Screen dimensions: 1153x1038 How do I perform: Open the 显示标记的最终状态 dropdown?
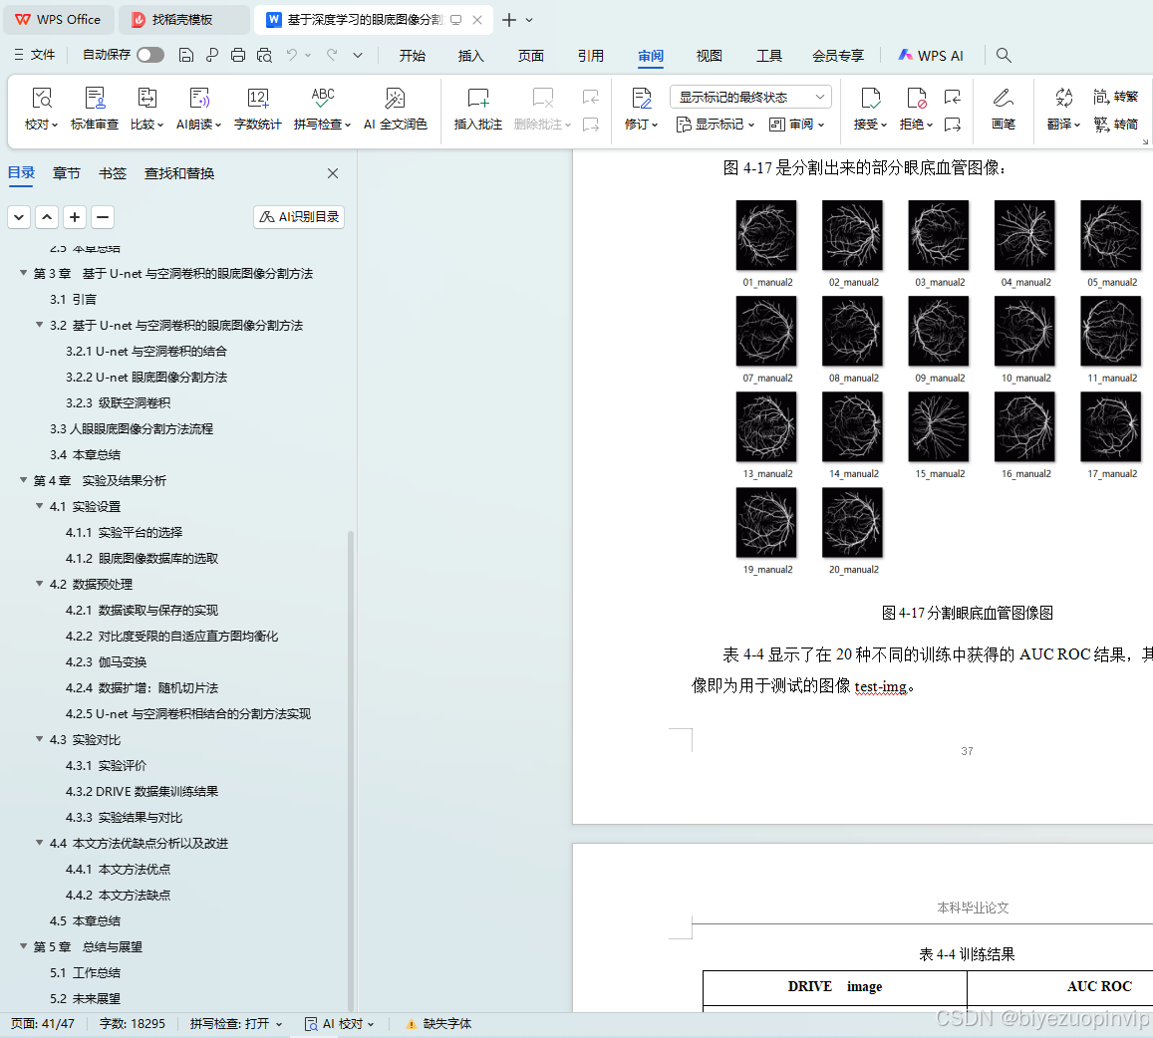pos(750,97)
